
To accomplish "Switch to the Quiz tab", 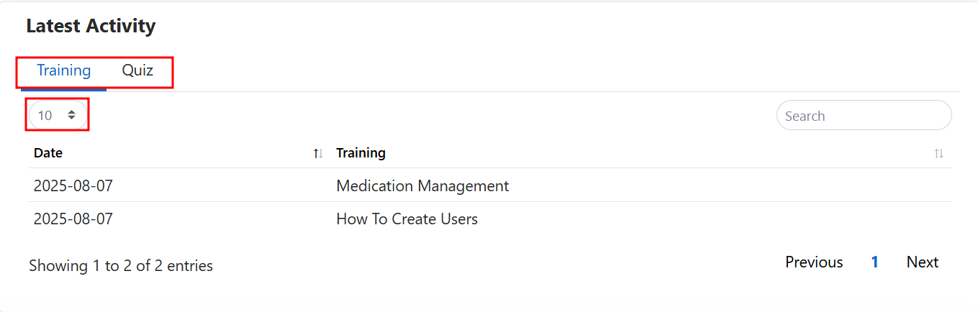I will point(137,71).
